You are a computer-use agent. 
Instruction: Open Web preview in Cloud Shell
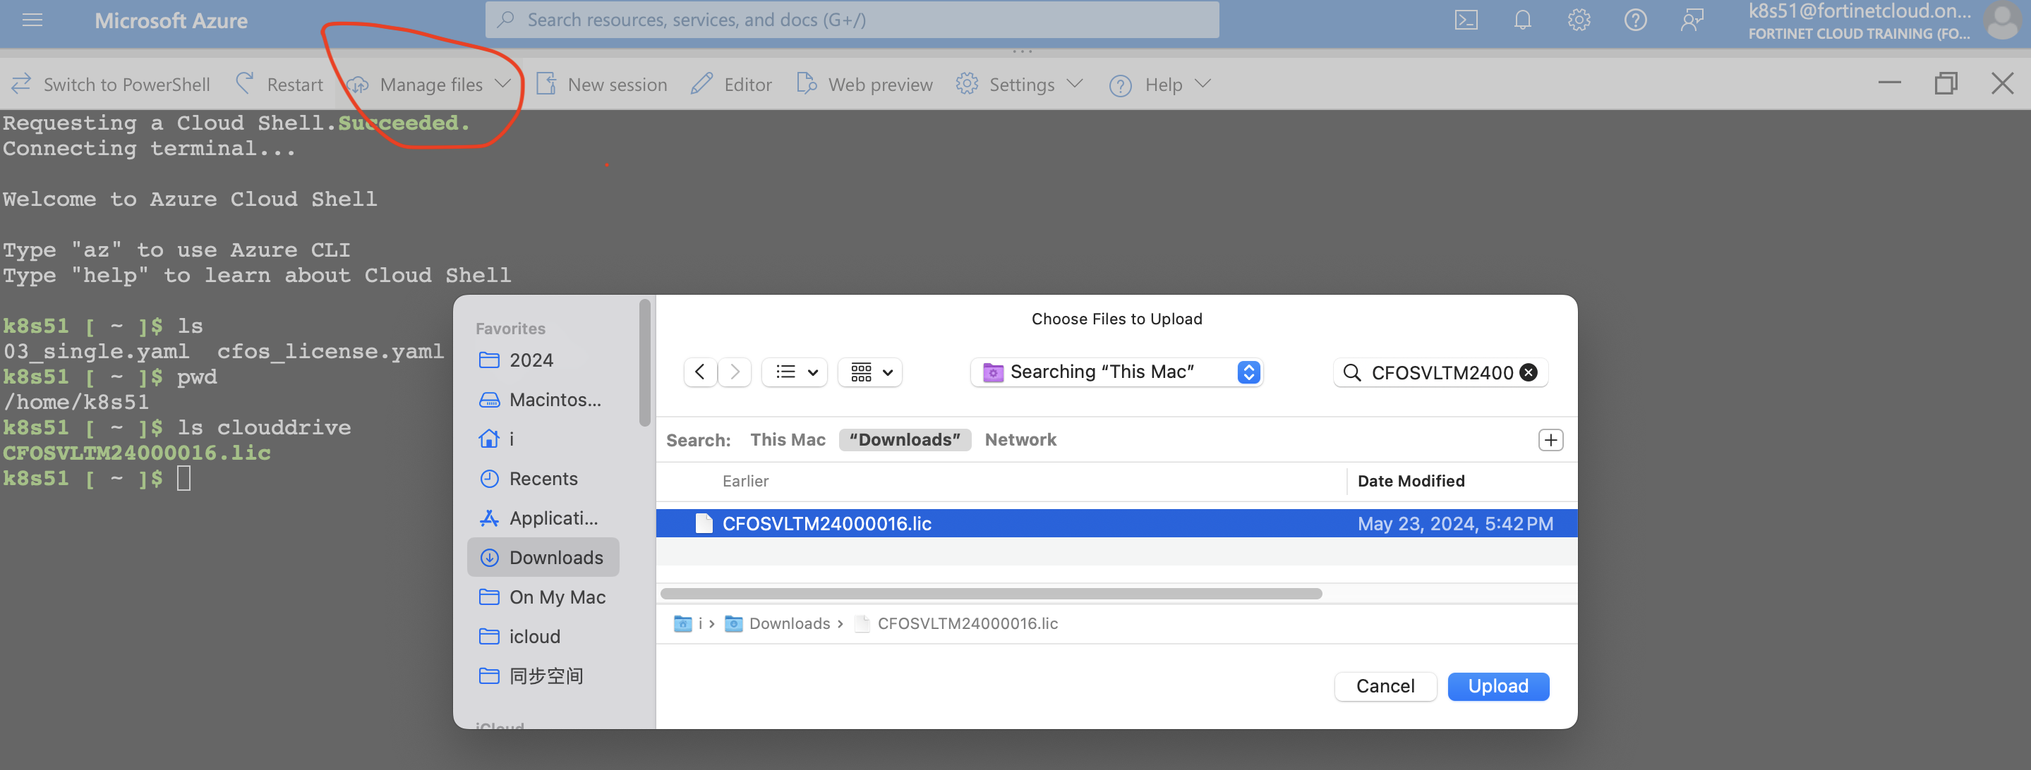[864, 85]
